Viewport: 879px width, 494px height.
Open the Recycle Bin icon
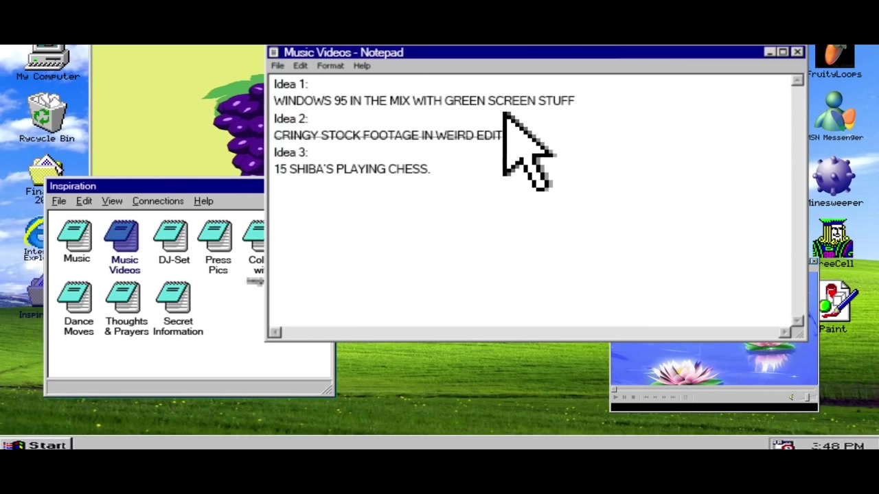pyautogui.click(x=47, y=119)
